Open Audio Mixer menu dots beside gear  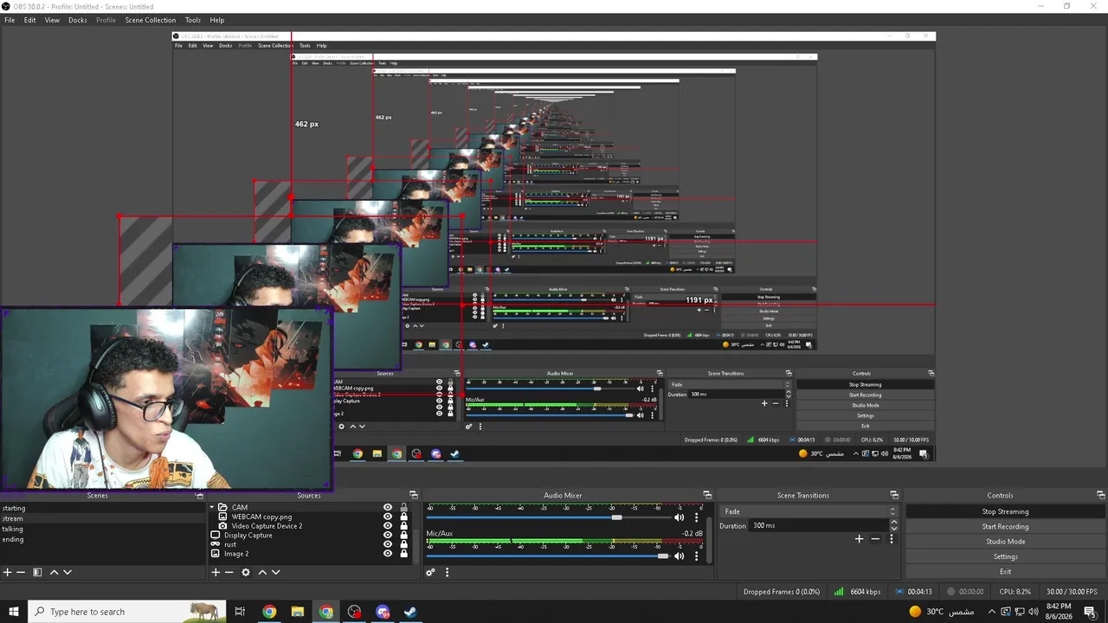tap(447, 572)
